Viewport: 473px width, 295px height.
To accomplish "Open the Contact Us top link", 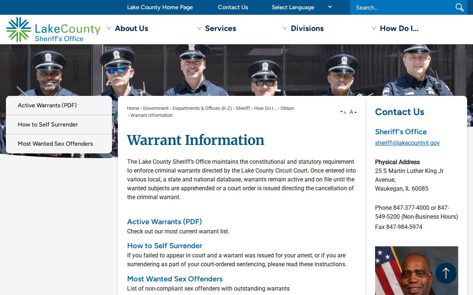I will coord(233,7).
